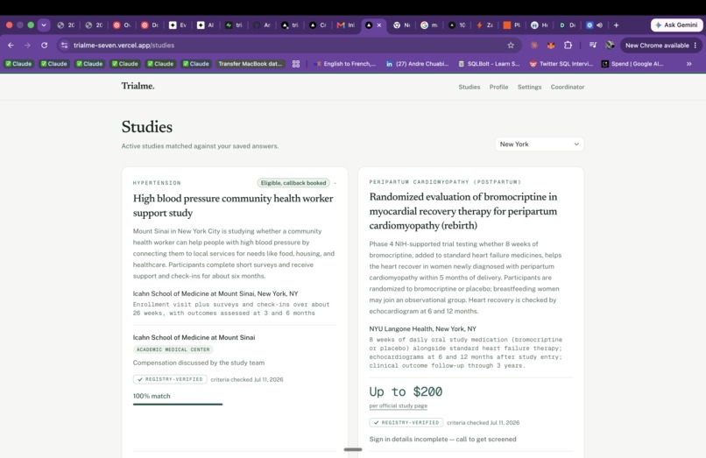706x458 pixels.
Task: Open the media controls toolbar icon
Action: click(592, 45)
